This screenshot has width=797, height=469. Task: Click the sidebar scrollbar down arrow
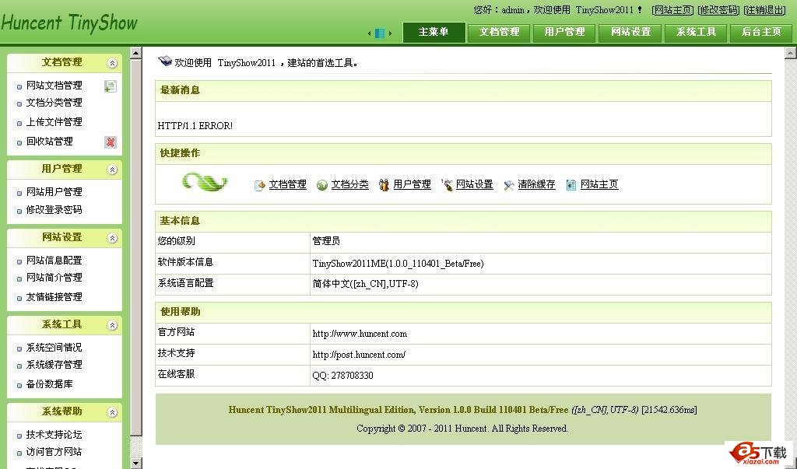point(135,463)
